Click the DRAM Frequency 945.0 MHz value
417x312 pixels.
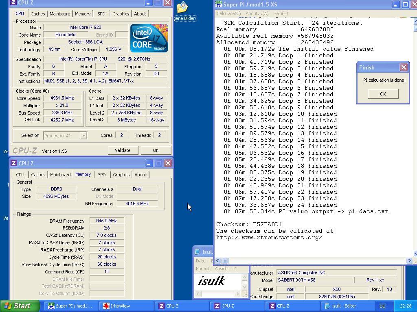point(107,221)
